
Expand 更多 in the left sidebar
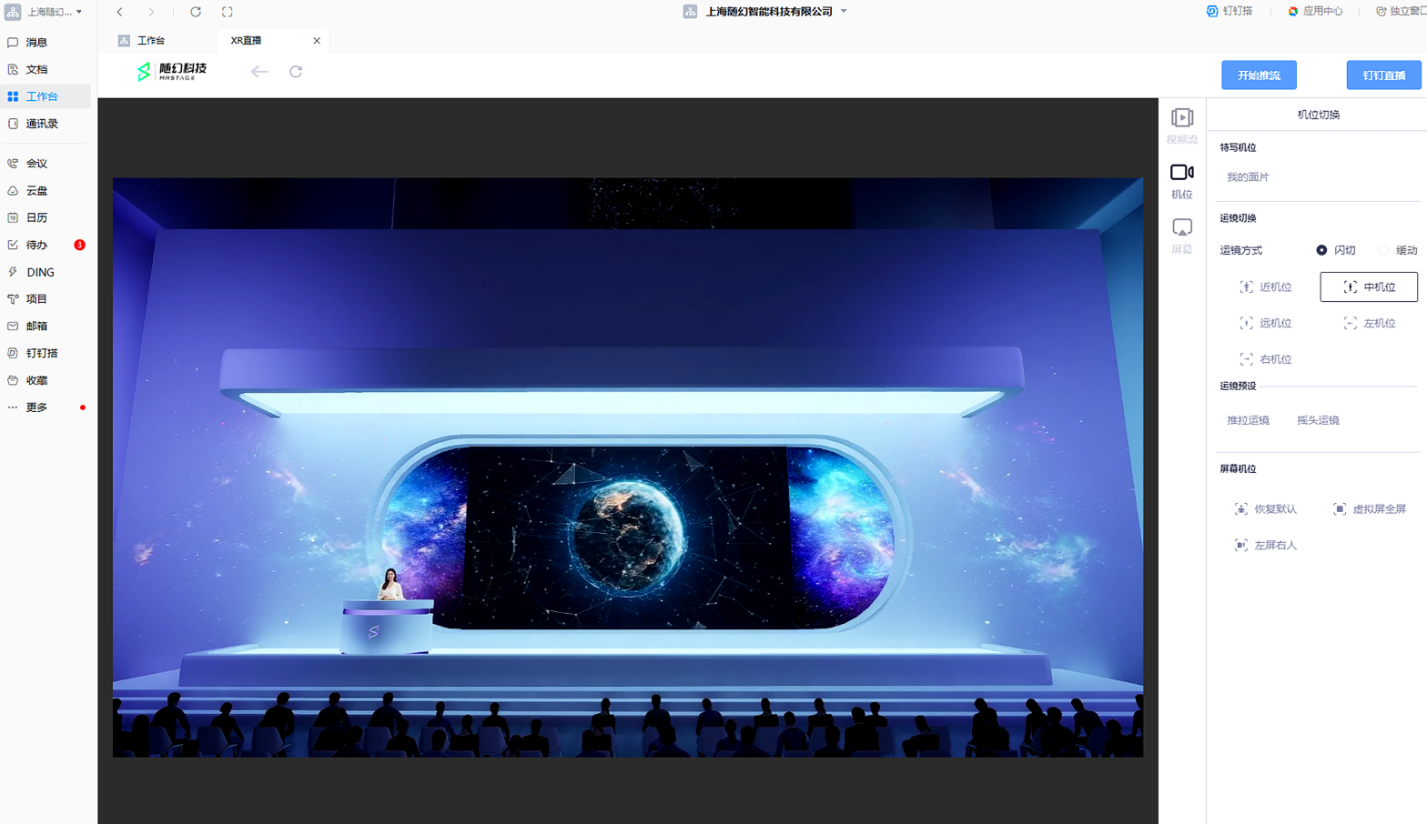tap(36, 407)
